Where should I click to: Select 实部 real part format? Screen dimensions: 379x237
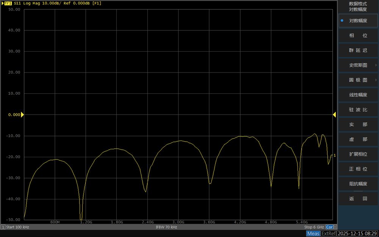click(358, 124)
